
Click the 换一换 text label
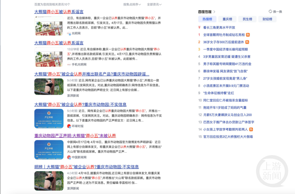278,12
